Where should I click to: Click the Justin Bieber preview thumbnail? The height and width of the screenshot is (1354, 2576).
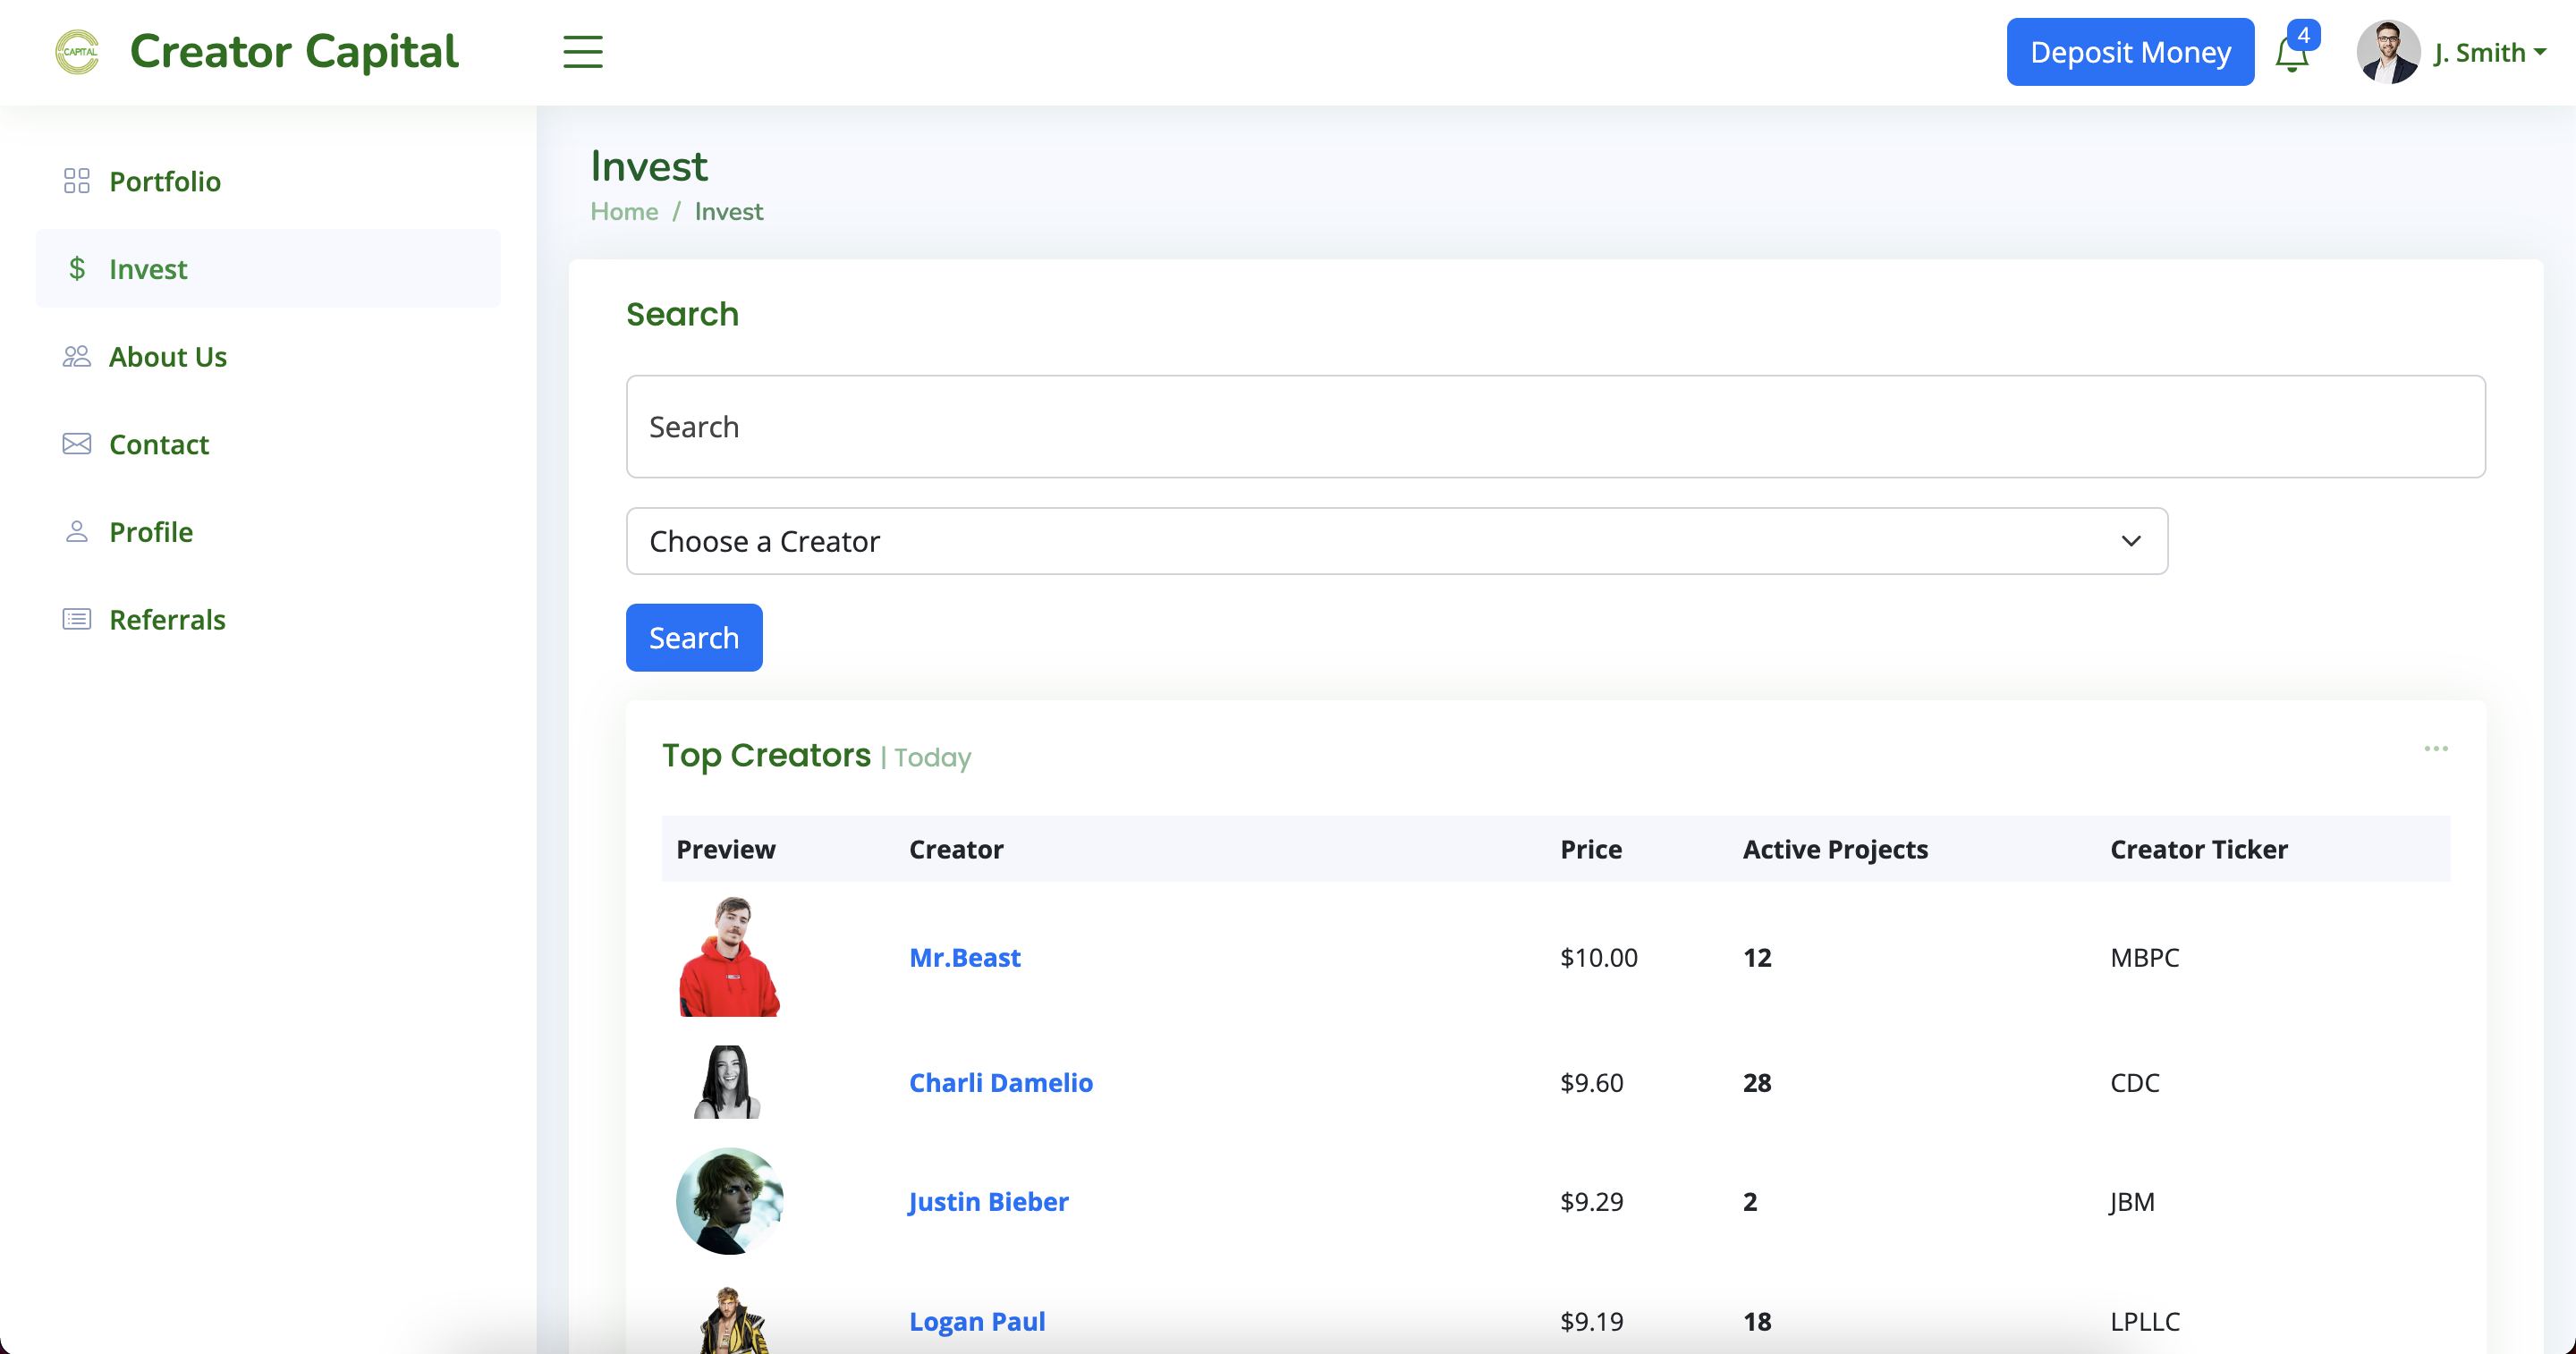[729, 1201]
